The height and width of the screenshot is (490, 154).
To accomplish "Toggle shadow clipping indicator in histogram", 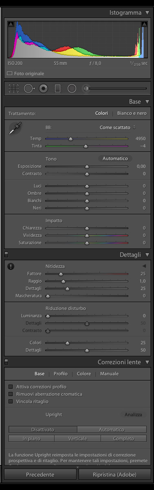I will [x=11, y=24].
